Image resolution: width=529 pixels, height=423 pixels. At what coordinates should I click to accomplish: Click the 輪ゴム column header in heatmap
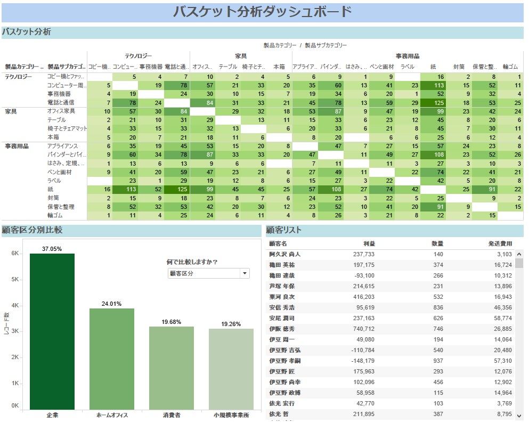point(510,67)
